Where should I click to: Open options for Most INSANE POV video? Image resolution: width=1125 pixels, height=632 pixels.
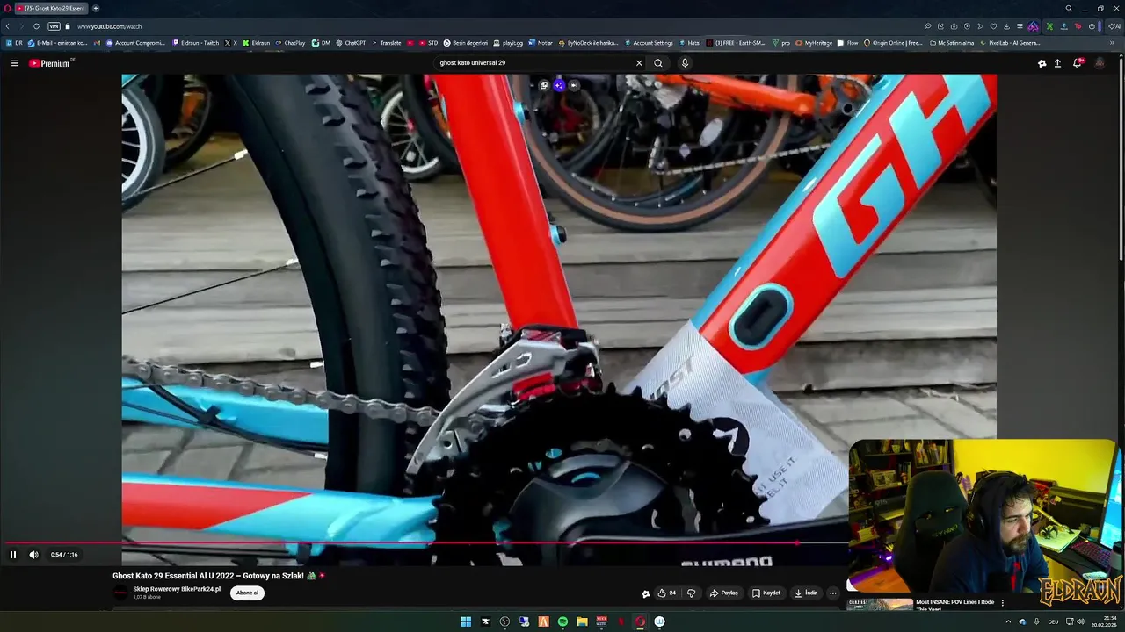click(1002, 603)
